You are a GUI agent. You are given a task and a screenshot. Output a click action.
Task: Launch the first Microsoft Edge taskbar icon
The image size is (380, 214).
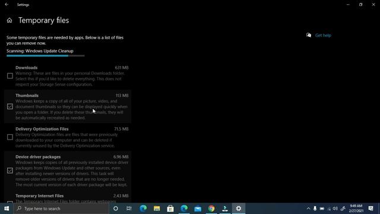point(143,209)
